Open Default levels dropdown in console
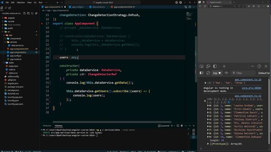271x152 pixels. 264,73
